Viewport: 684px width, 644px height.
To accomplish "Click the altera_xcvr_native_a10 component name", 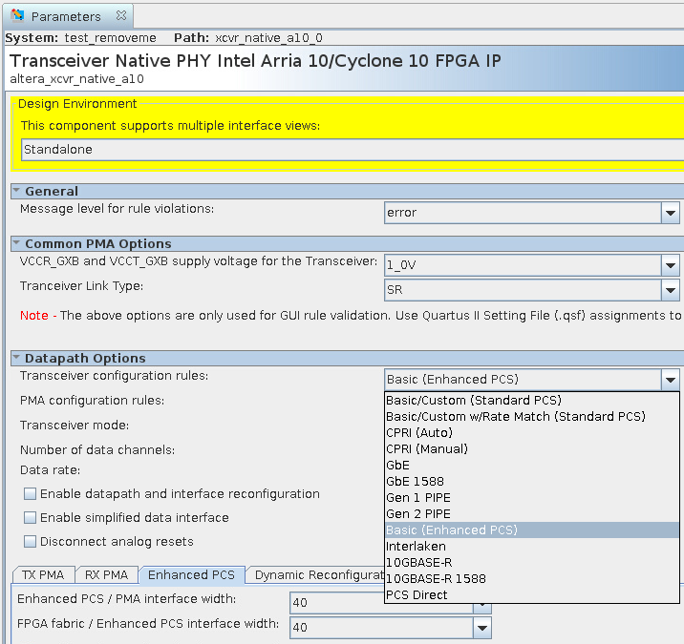I will (x=76, y=79).
